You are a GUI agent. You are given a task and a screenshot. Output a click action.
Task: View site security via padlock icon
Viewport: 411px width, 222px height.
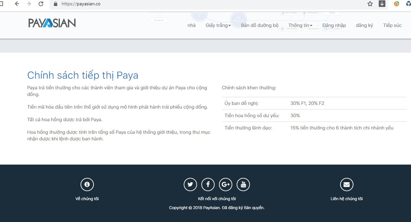pos(56,4)
